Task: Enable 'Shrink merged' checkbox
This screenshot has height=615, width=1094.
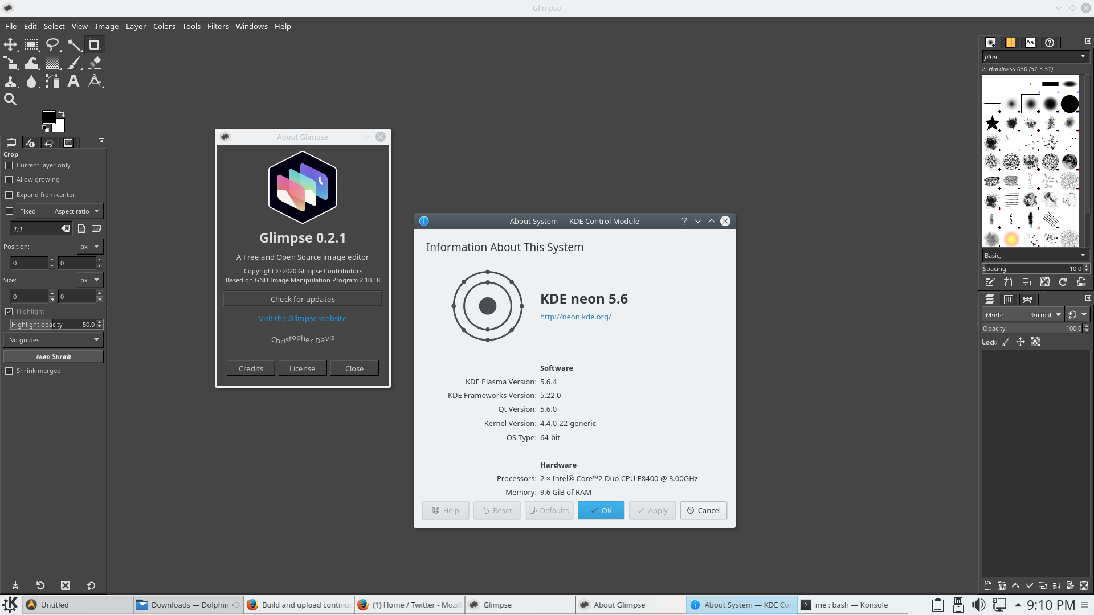Action: pyautogui.click(x=9, y=371)
